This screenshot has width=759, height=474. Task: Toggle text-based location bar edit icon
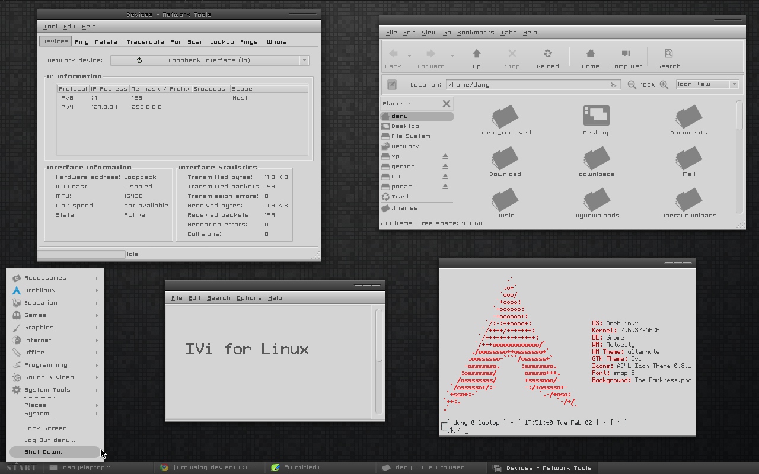point(392,85)
